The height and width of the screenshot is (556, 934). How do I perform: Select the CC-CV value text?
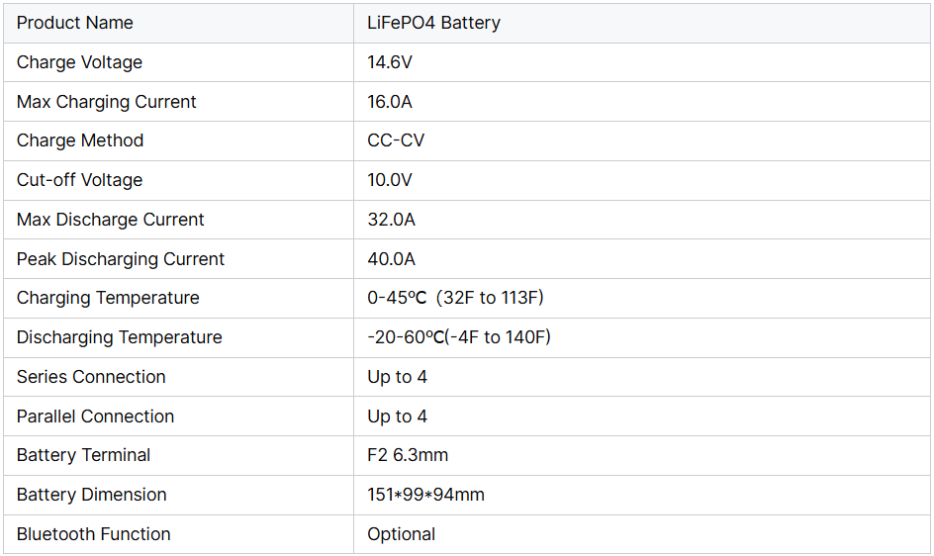point(396,140)
